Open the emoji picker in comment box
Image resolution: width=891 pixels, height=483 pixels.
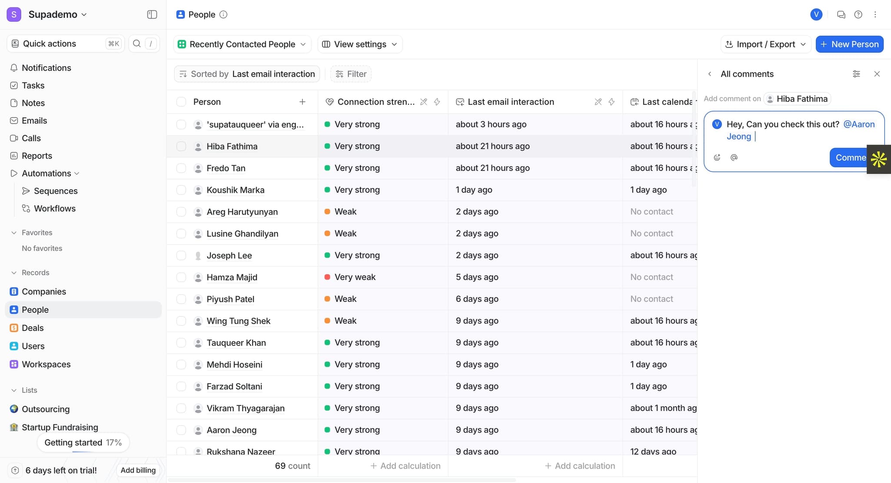(717, 158)
